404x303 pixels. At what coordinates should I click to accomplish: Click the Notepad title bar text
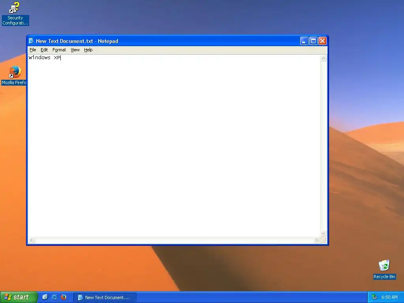click(x=77, y=41)
